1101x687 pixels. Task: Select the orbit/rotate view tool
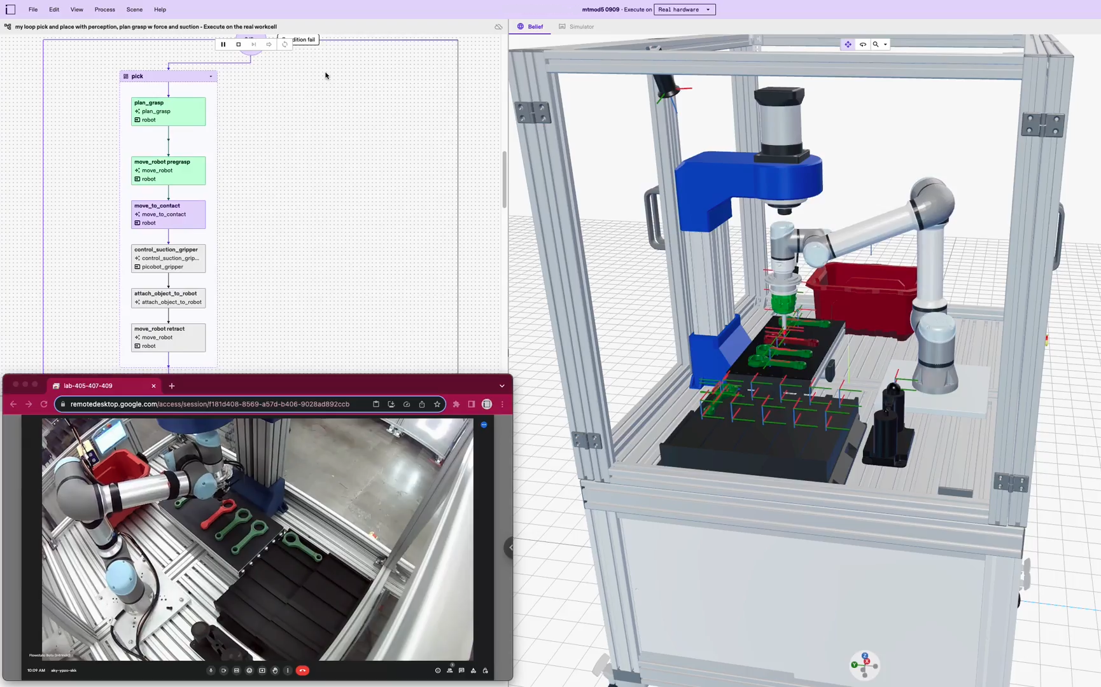point(863,45)
